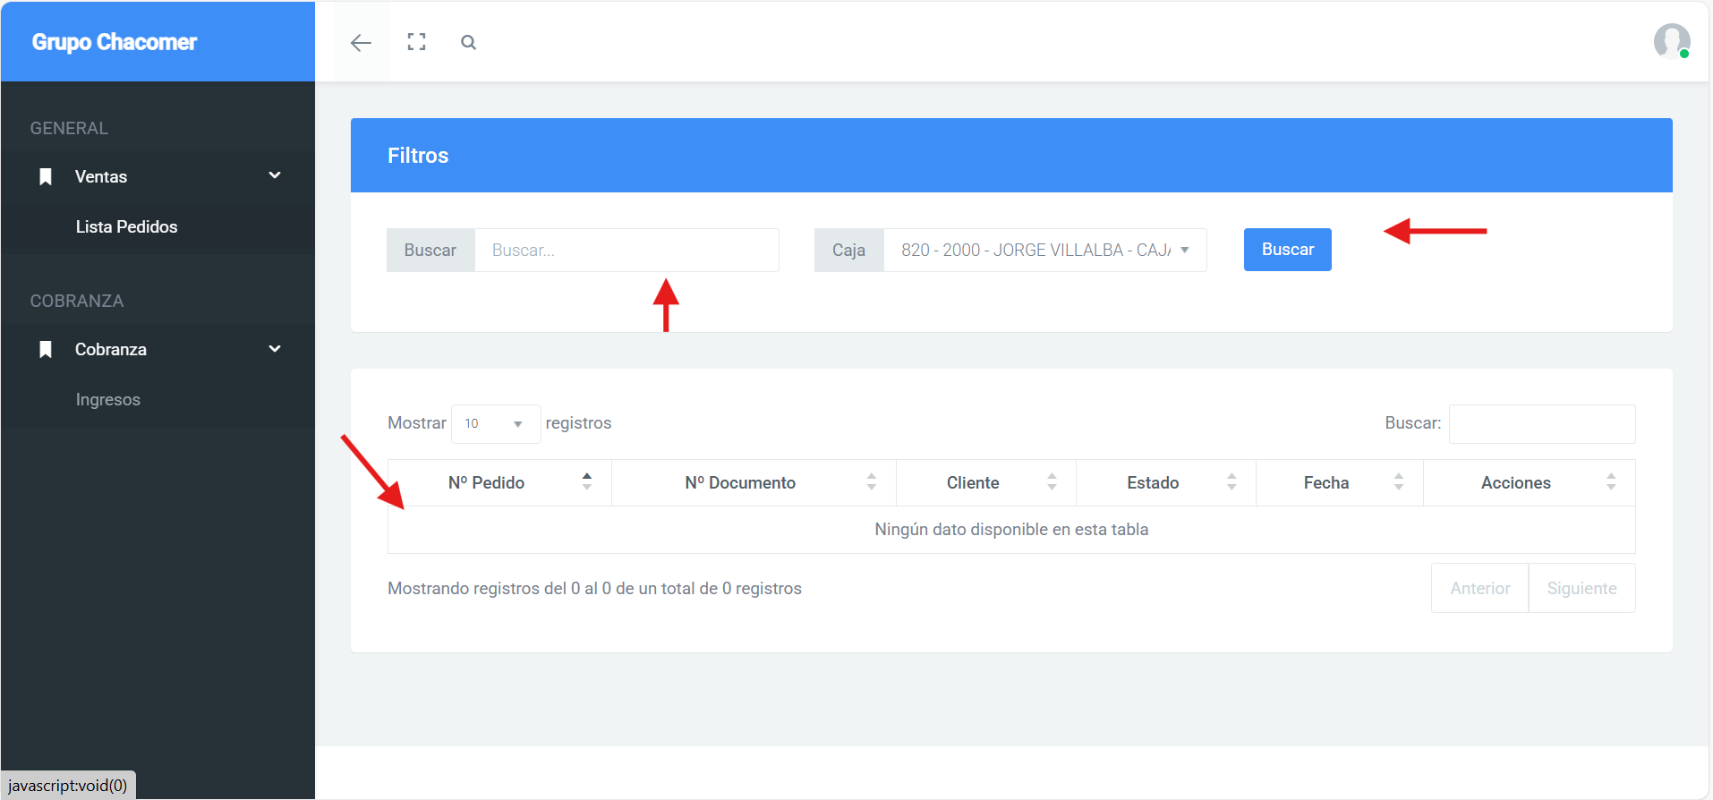The width and height of the screenshot is (1713, 800).
Task: Collapse the Ventas menu chevron
Action: pyautogui.click(x=275, y=176)
